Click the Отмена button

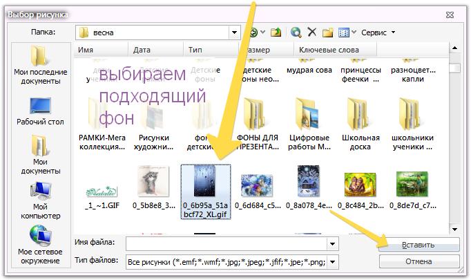pos(419,261)
